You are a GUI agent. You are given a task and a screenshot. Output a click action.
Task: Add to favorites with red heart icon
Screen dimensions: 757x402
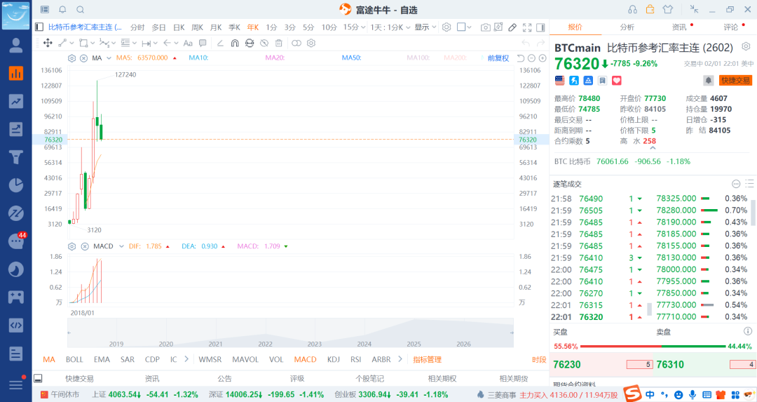(x=617, y=81)
